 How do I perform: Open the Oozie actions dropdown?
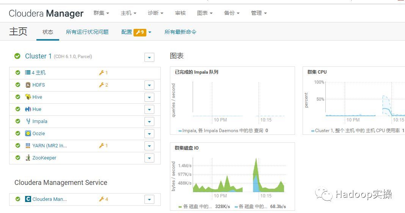pos(149,134)
